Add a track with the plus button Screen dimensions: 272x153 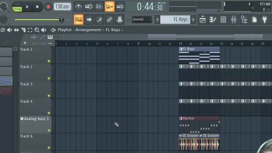point(25,42)
